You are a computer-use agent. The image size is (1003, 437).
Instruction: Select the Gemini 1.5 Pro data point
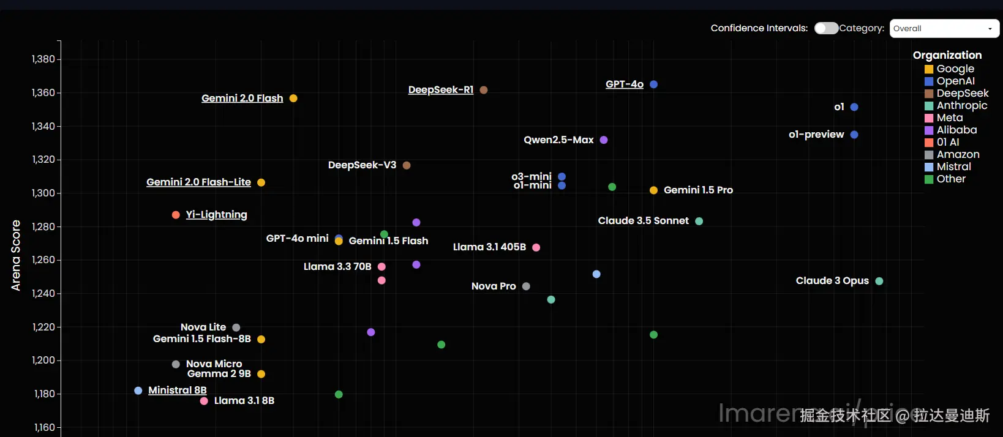pyautogui.click(x=653, y=190)
